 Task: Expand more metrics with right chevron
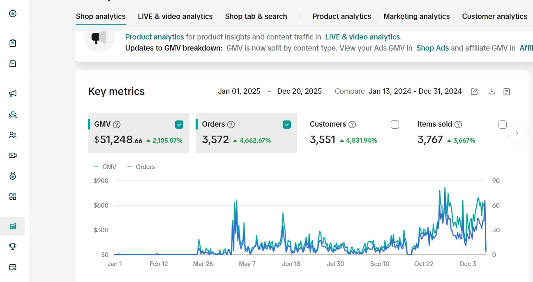(517, 133)
